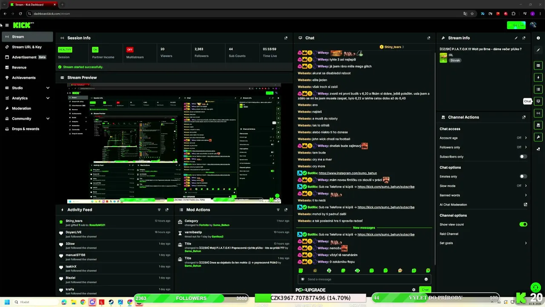Open chat settings gear icon
The height and width of the screenshot is (307, 545).
coord(413,290)
